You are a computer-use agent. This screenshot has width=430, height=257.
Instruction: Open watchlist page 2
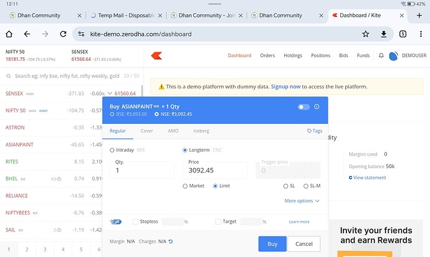27,250
